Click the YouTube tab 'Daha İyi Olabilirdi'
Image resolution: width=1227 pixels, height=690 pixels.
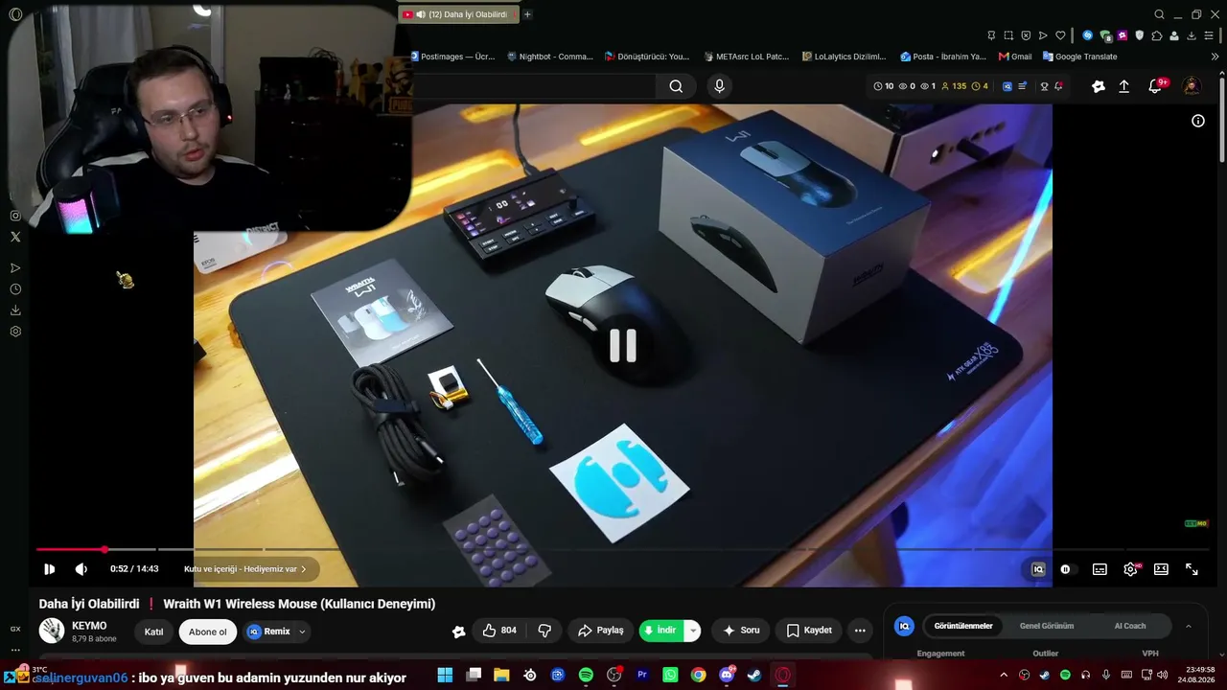[x=458, y=14]
